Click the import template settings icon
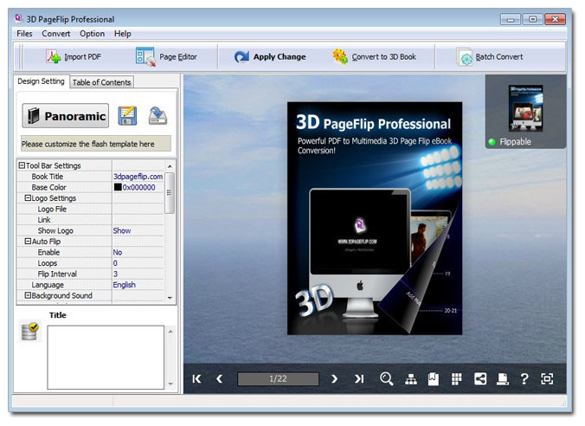585x426 pixels. [157, 116]
